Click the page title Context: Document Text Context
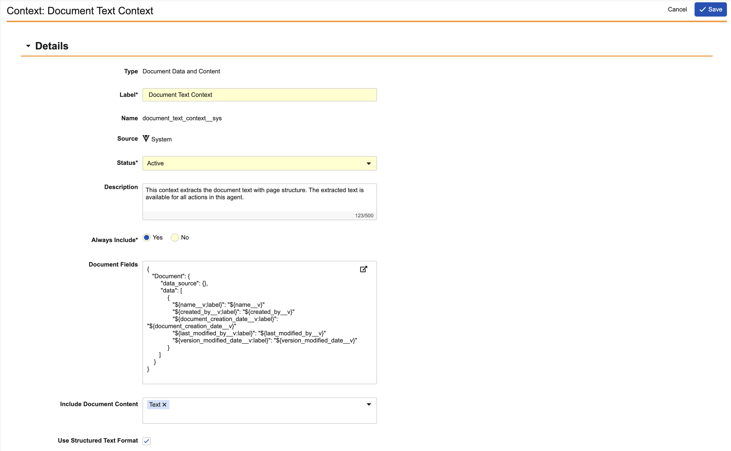The height and width of the screenshot is (451, 731). (80, 11)
